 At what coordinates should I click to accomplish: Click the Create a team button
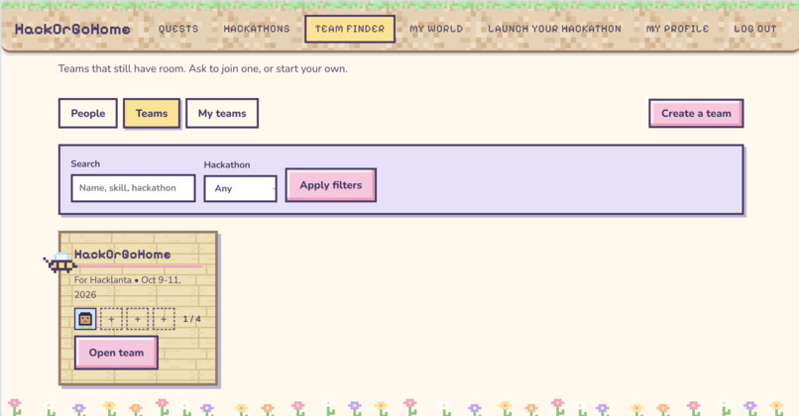click(696, 113)
